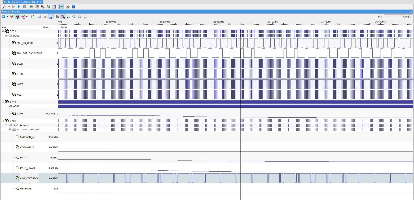Pin the ADIO_TEST.trd tab
414x200 pixels.
(38, 2)
